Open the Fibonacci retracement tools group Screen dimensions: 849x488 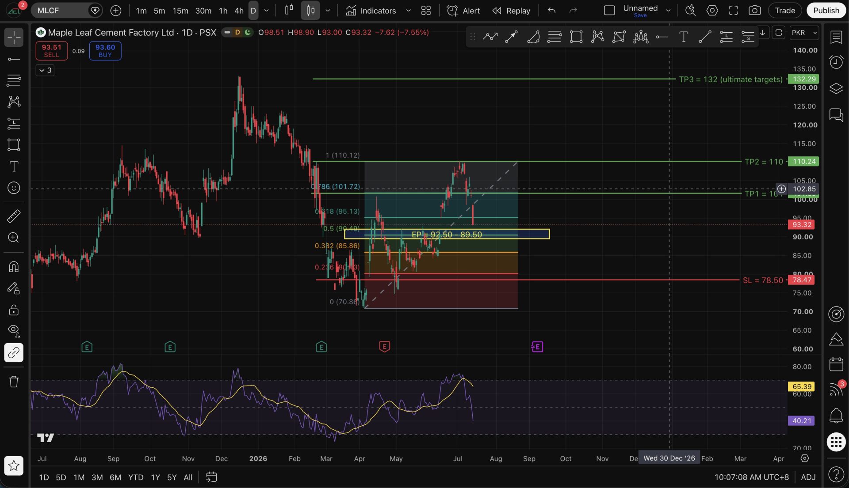click(x=14, y=80)
